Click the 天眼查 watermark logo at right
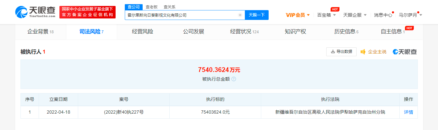The height and width of the screenshot is (130, 438). tap(404, 52)
